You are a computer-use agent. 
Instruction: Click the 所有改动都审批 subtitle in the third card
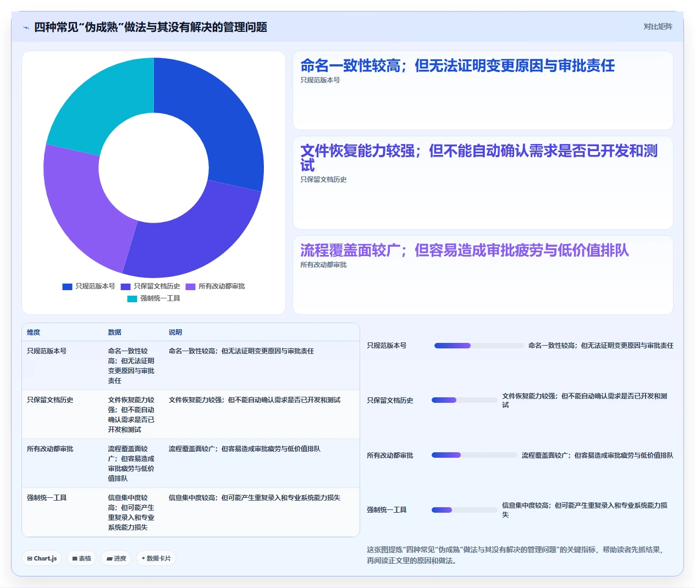click(323, 265)
